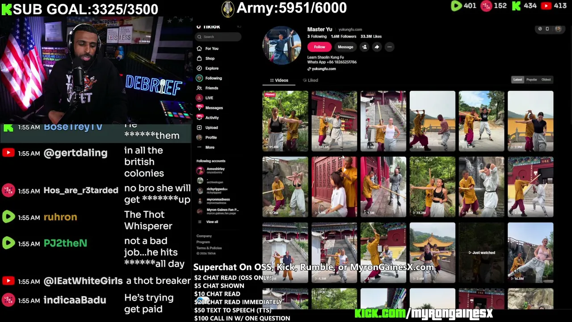
Task: Open the pinned video with 91.4M views
Action: [x=285, y=121]
